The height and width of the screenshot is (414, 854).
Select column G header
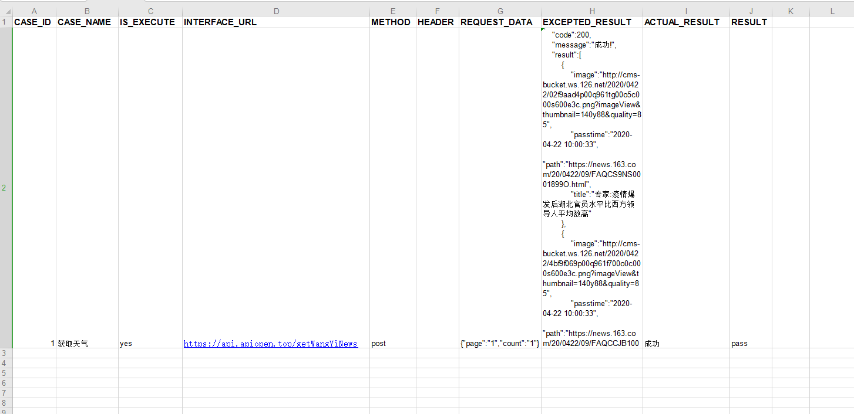[x=500, y=11]
